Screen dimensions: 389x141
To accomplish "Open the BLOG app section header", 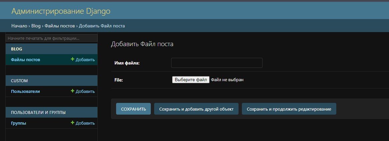I will (17, 49).
